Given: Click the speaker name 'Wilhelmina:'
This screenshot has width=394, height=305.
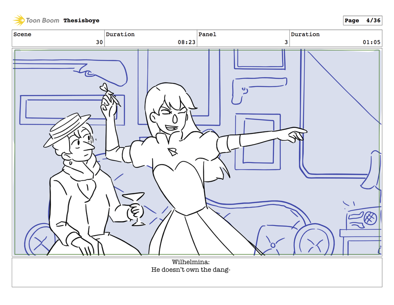Looking at the screenshot, I should (191, 262).
